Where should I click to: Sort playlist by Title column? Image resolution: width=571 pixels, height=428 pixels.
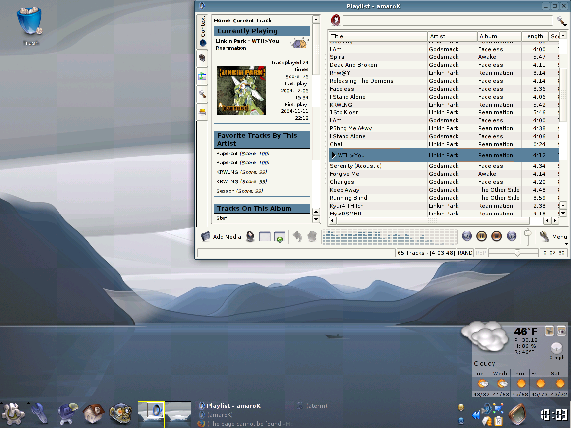coord(378,36)
